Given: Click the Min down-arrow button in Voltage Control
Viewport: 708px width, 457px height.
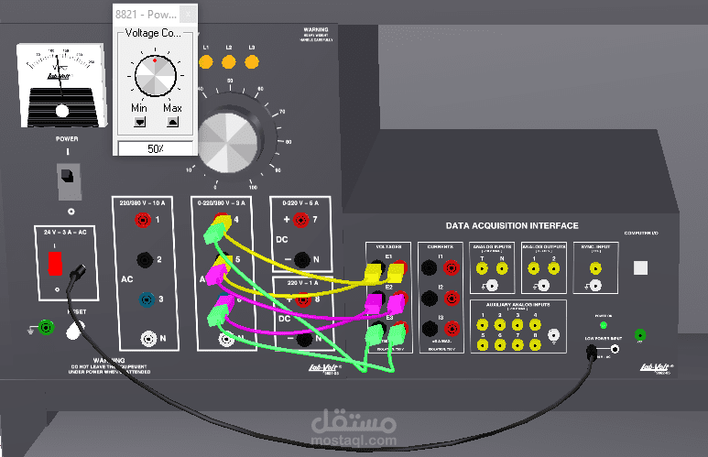Looking at the screenshot, I should [x=140, y=122].
